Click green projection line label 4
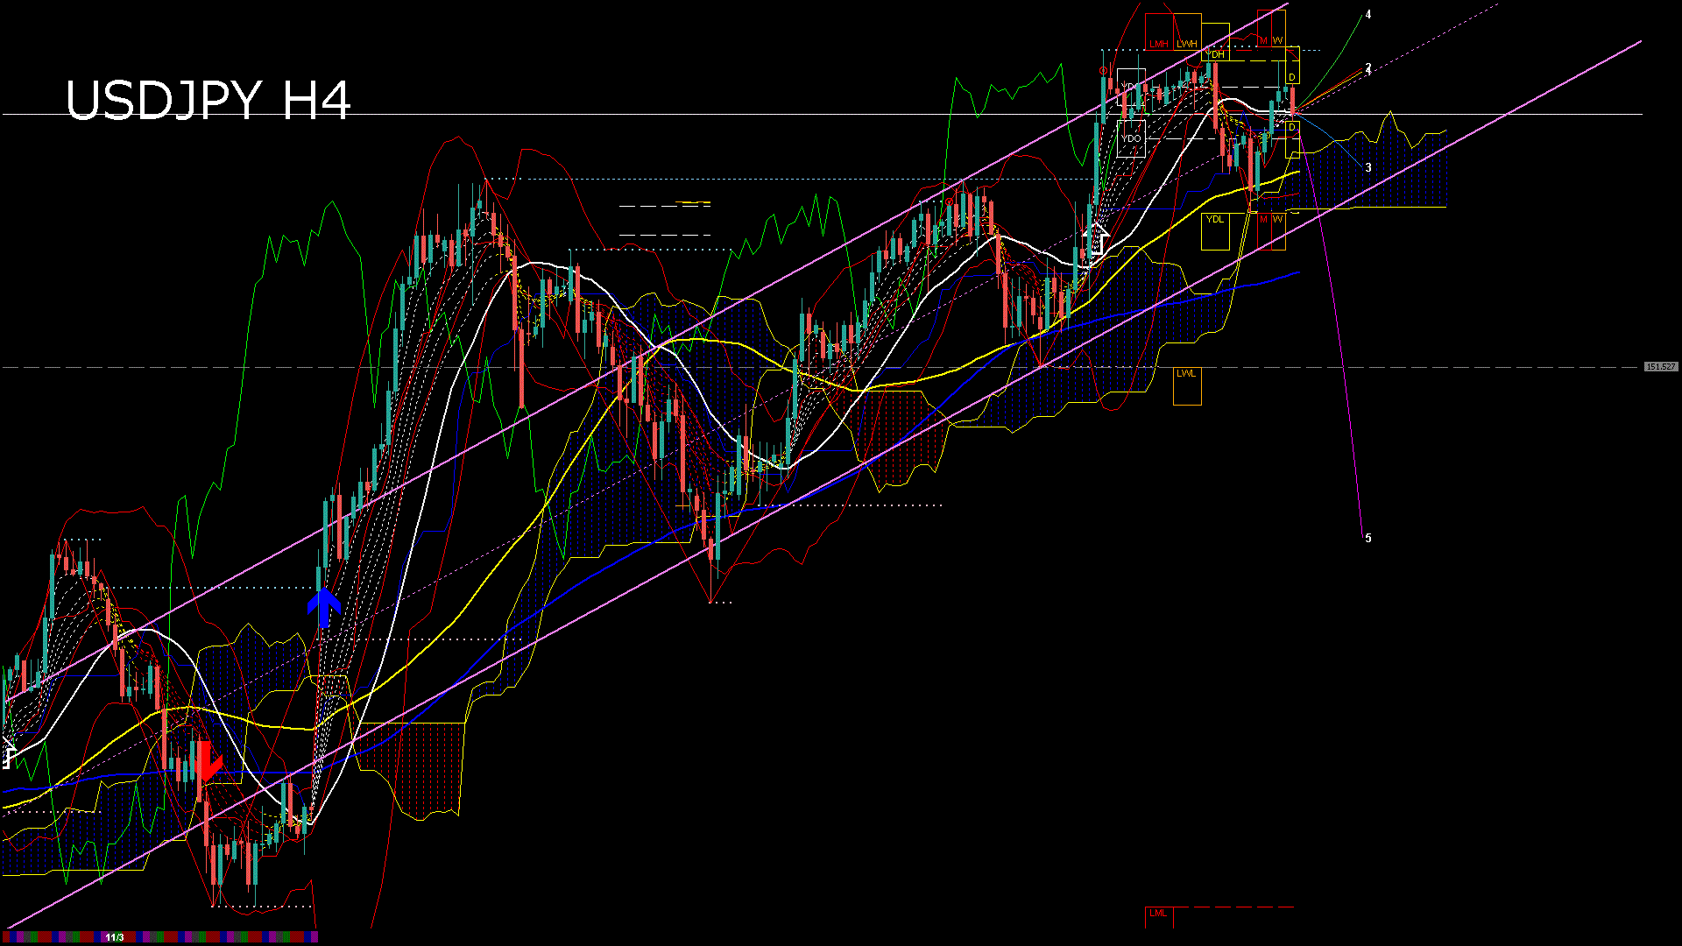The height and width of the screenshot is (946, 1682). pyautogui.click(x=1368, y=15)
